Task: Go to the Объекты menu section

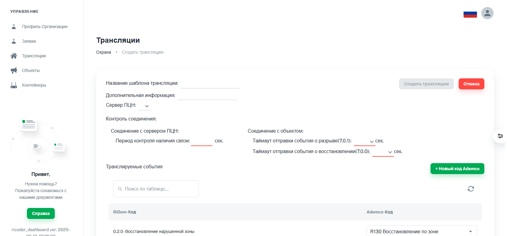Action: pyautogui.click(x=31, y=70)
